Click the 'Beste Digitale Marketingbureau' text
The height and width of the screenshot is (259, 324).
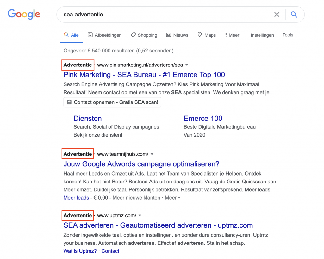(x=220, y=127)
